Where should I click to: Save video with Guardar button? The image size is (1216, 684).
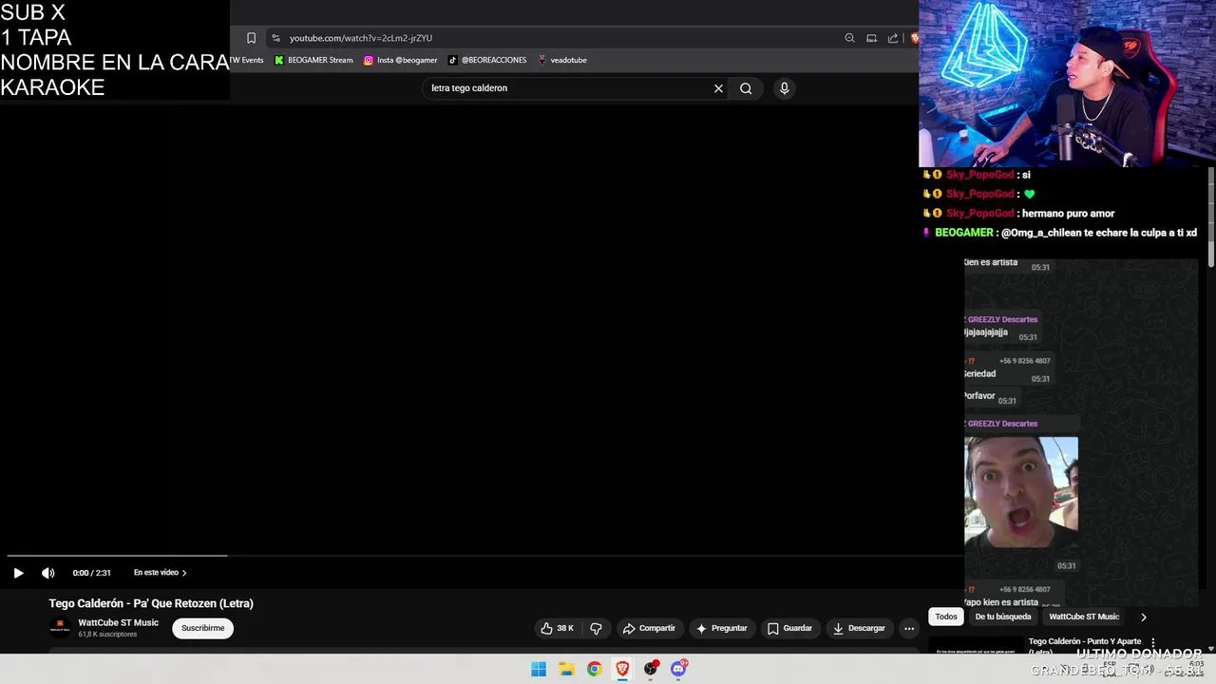coord(789,628)
